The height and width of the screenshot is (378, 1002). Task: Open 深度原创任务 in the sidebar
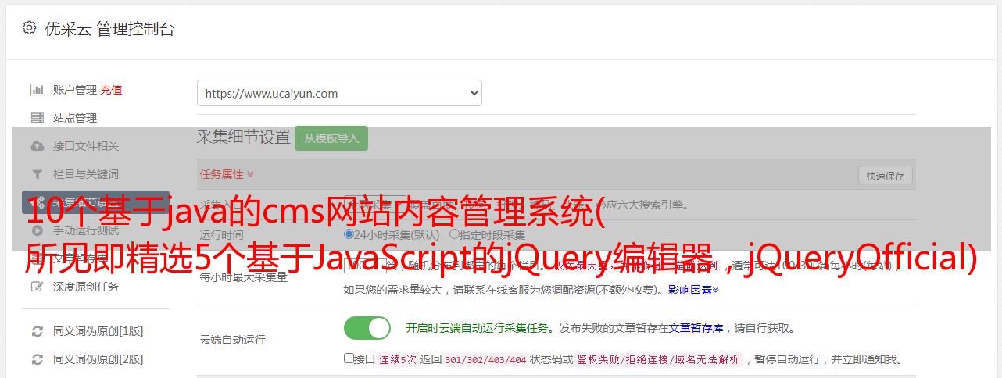[x=86, y=287]
